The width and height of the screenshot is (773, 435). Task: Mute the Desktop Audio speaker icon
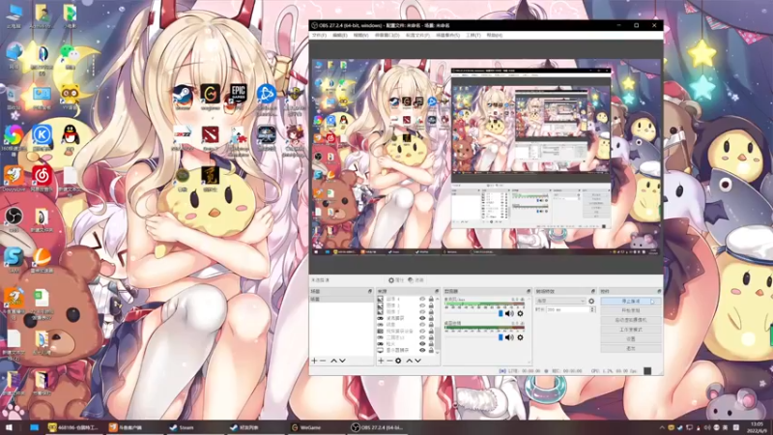[510, 337]
